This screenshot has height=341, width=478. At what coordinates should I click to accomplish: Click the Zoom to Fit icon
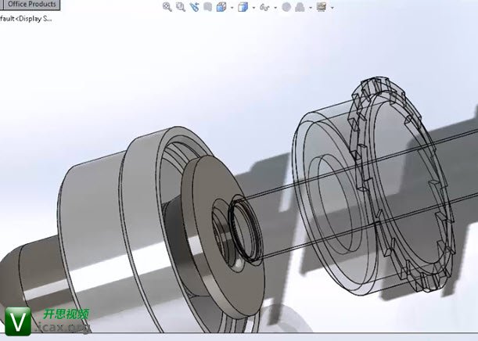(167, 7)
